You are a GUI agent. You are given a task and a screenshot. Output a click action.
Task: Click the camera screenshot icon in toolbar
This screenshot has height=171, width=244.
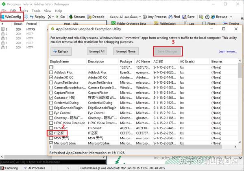point(201,17)
